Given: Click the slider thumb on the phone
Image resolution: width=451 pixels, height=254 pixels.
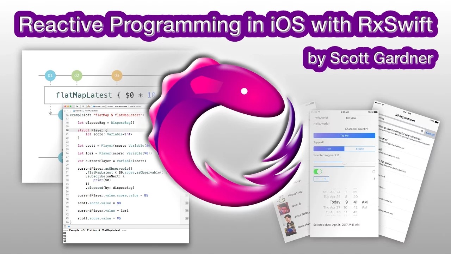Looking at the screenshot, I should pos(344,162).
